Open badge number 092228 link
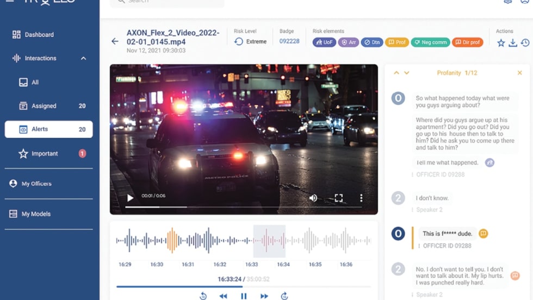 coord(289,41)
